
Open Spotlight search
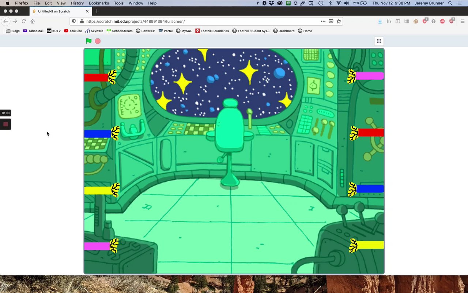click(x=450, y=3)
